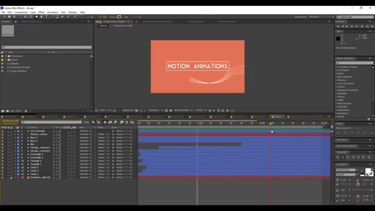
Task: Toggle visibility of Triangle 1 layer
Action: 3,164
